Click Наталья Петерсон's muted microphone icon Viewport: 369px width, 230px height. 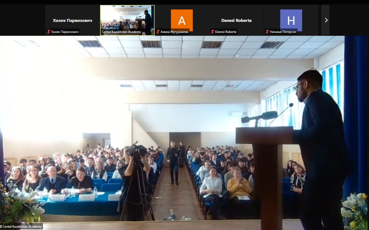tap(267, 32)
